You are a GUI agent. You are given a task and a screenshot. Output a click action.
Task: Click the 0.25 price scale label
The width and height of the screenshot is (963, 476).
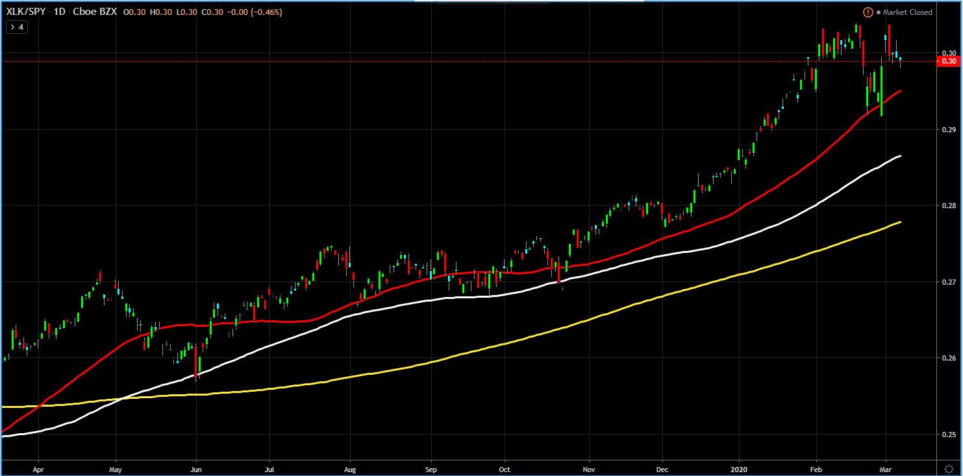point(948,434)
